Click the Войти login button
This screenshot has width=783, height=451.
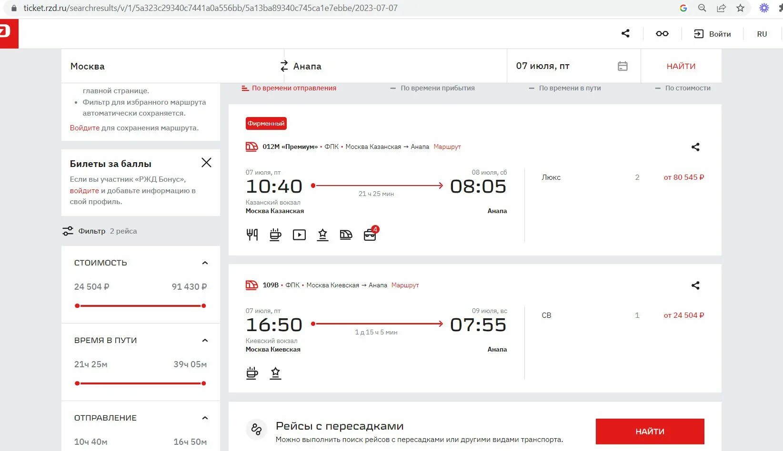coord(713,34)
